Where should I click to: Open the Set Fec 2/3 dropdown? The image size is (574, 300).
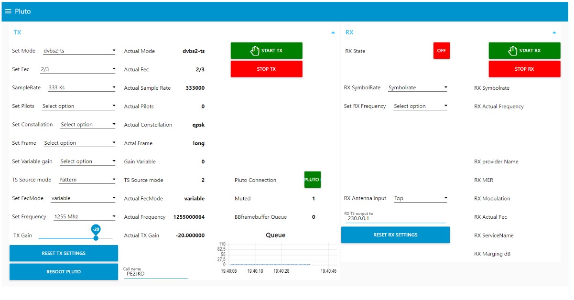tap(78, 69)
